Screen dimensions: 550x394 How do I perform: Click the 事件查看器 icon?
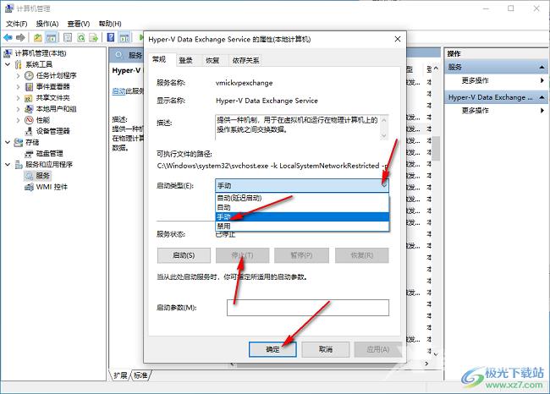[x=29, y=86]
